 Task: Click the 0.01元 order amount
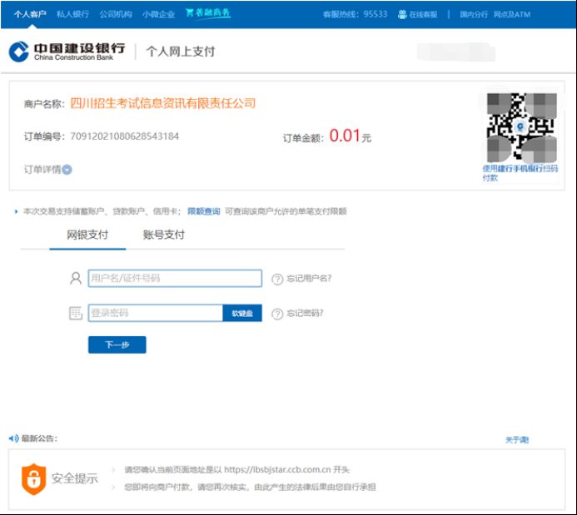350,136
